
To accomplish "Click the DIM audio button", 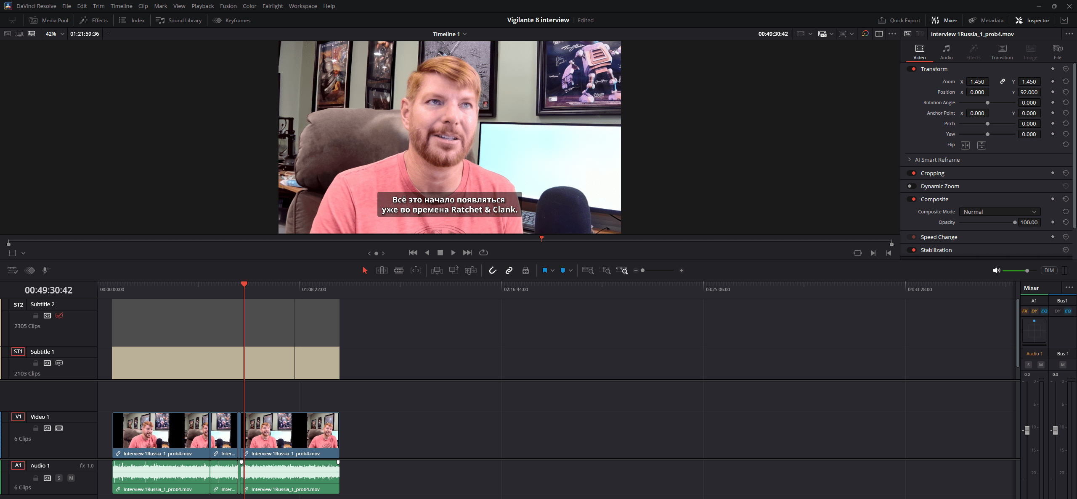I will click(1049, 271).
